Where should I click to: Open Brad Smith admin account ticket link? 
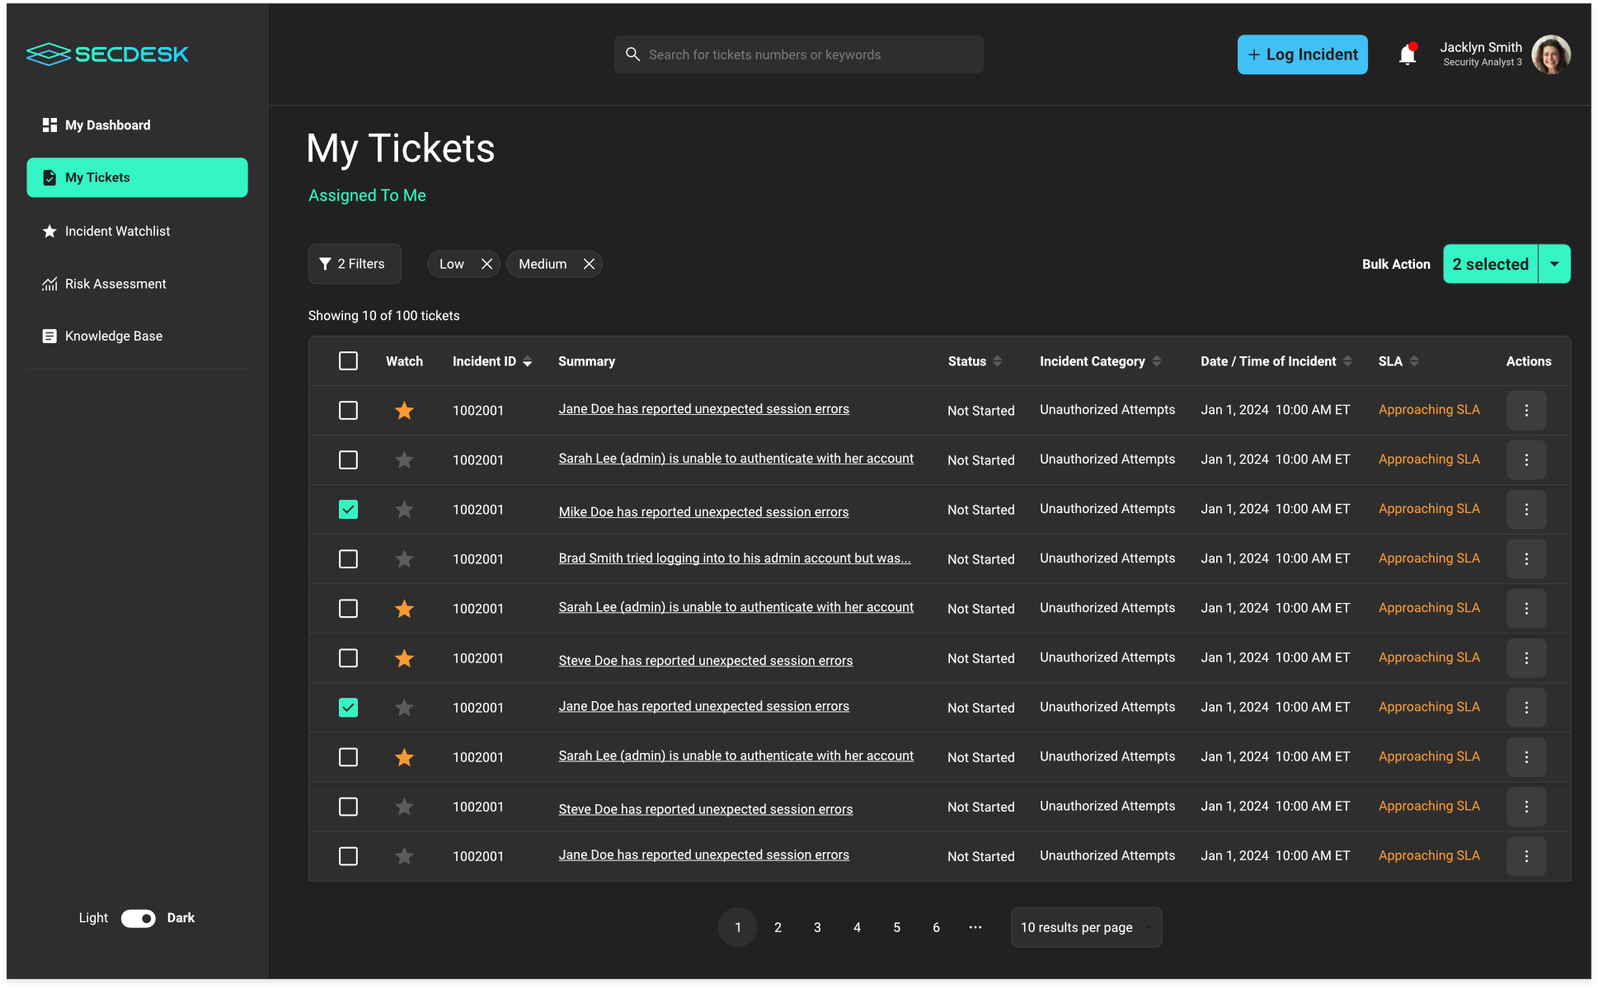tap(734, 558)
